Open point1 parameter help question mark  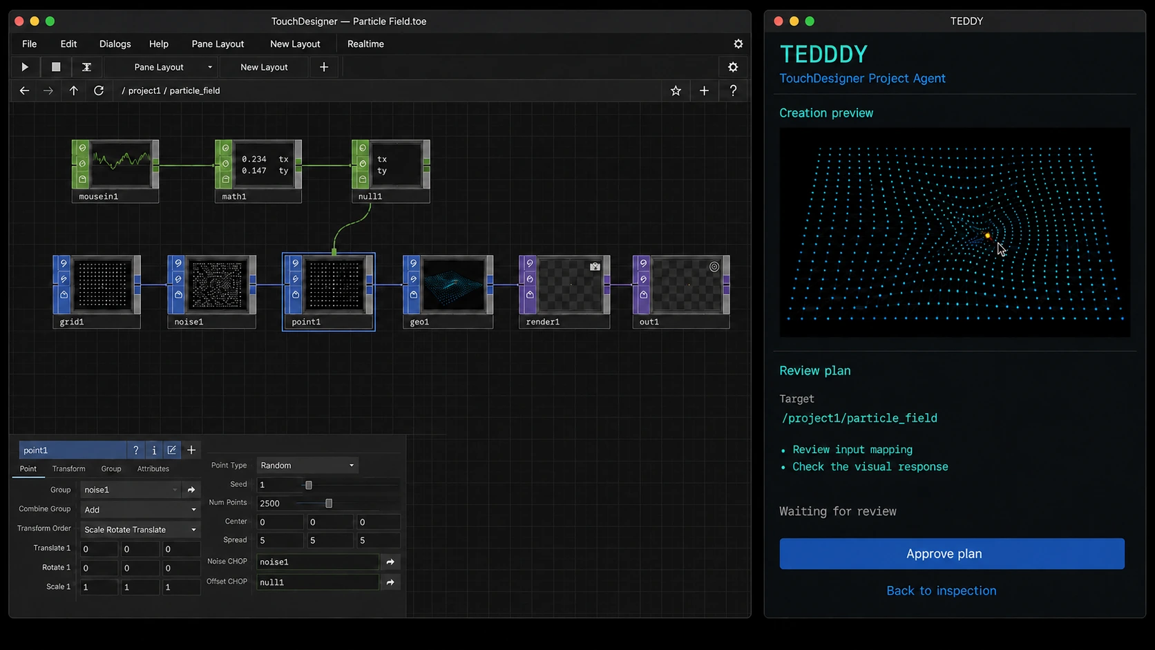pos(136,450)
